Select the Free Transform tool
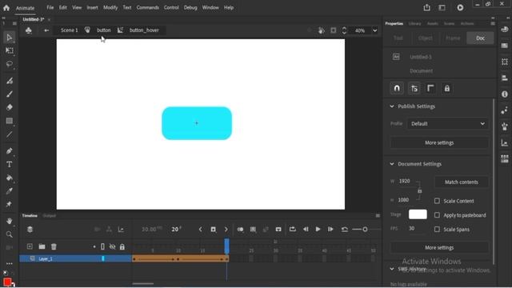Viewport: 512px width, 288px height. (9, 50)
